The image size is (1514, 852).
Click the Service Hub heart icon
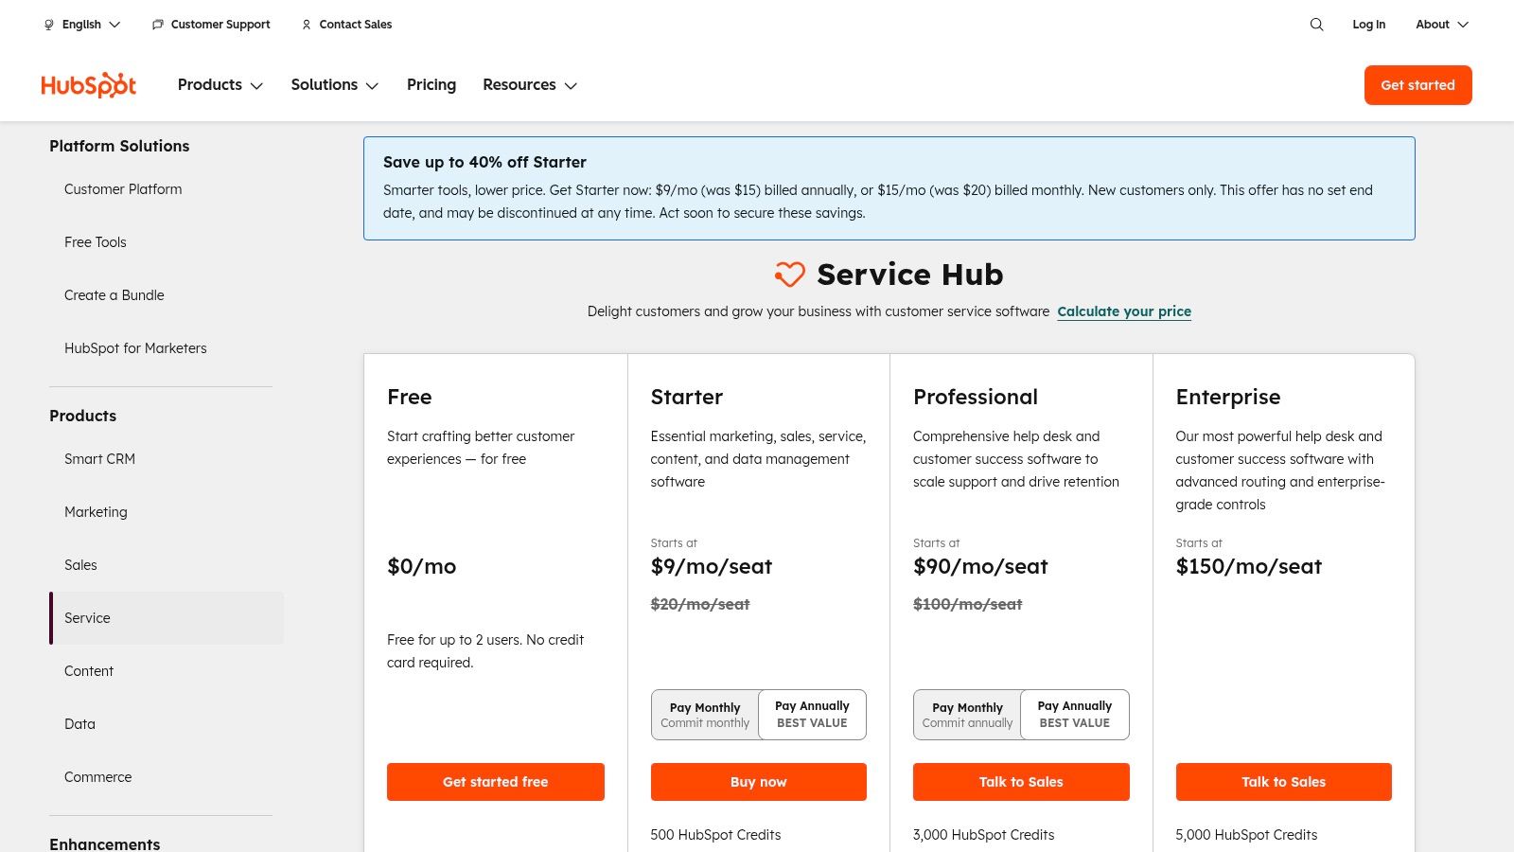click(x=789, y=275)
